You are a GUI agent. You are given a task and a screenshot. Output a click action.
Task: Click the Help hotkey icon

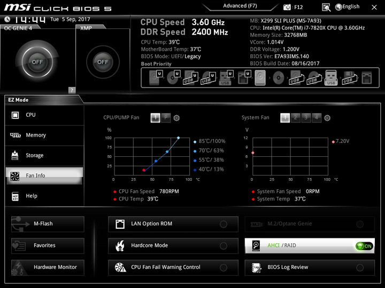pos(15,196)
